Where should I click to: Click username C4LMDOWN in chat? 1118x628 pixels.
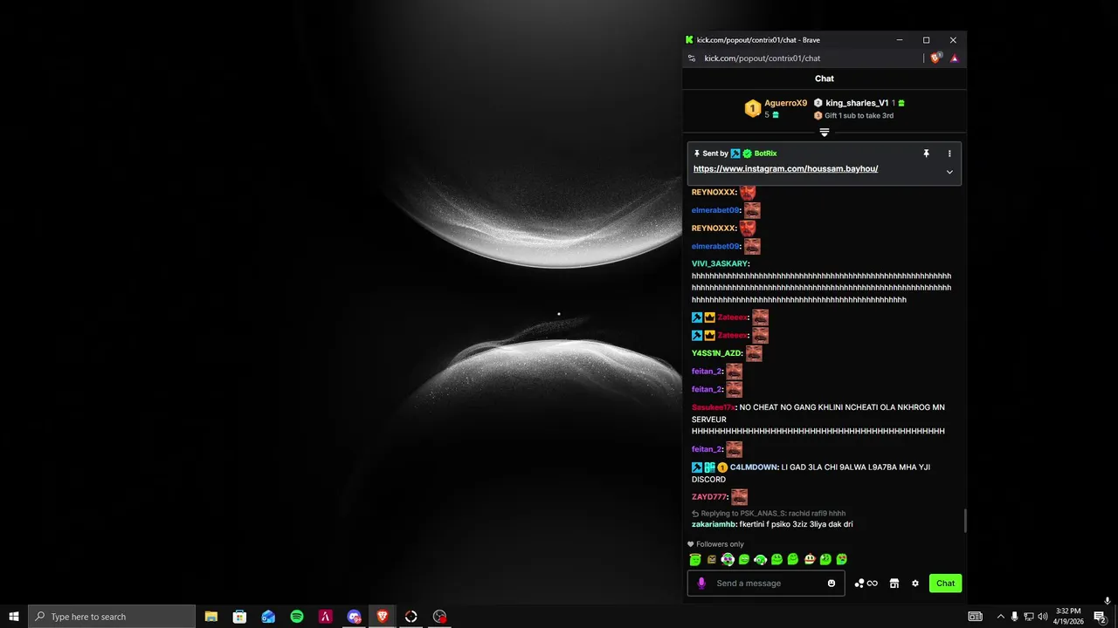(754, 468)
